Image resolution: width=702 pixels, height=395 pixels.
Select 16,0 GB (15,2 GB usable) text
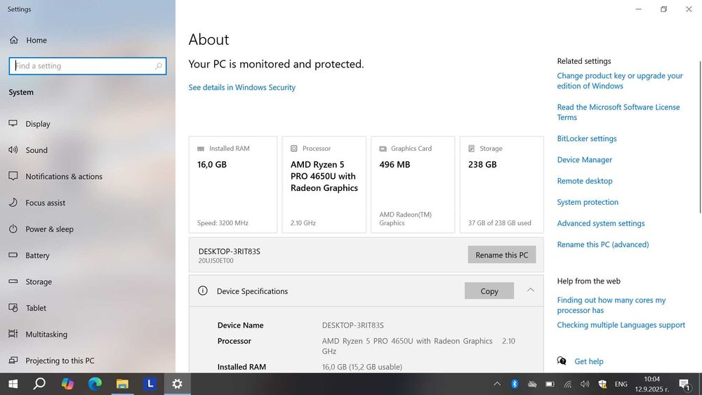coord(362,367)
